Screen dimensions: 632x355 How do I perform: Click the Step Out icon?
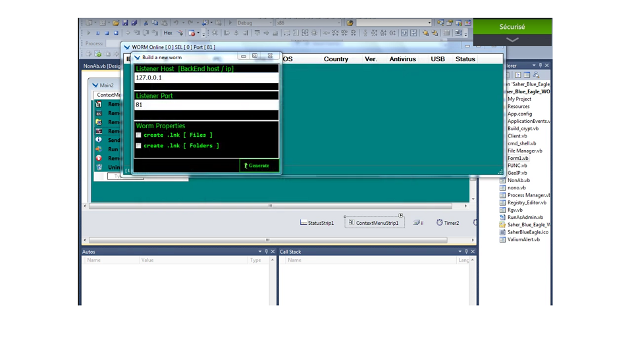[155, 33]
